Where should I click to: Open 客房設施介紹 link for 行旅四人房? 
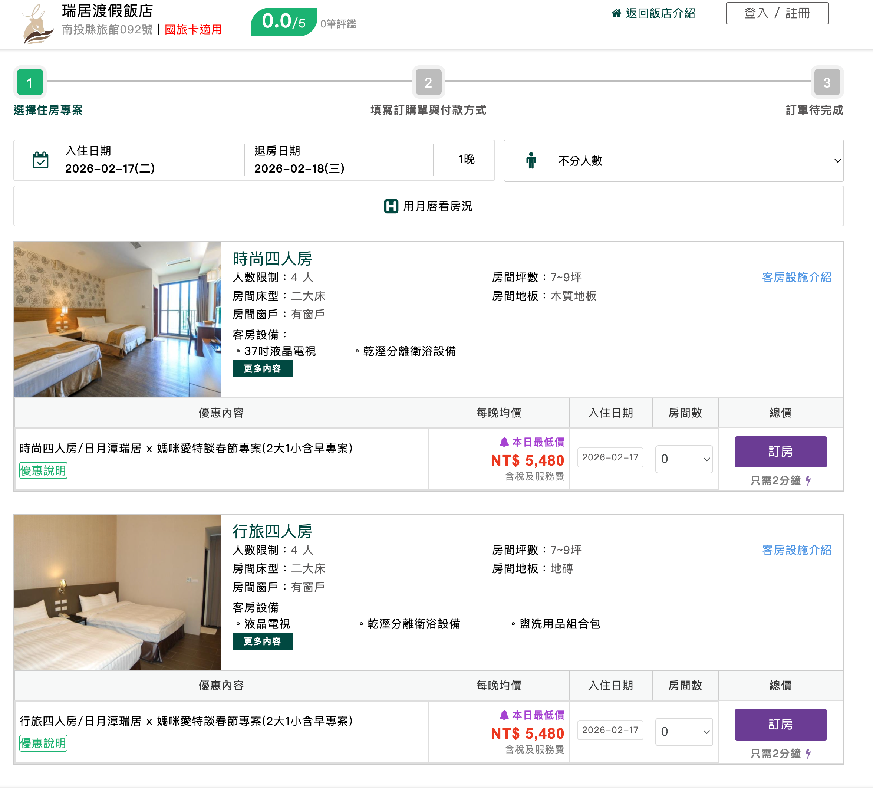tap(796, 550)
